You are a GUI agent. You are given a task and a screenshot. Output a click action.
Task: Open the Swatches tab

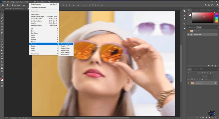pyautogui.click(x=195, y=10)
